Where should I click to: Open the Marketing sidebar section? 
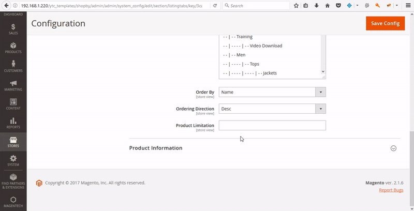pos(13,85)
